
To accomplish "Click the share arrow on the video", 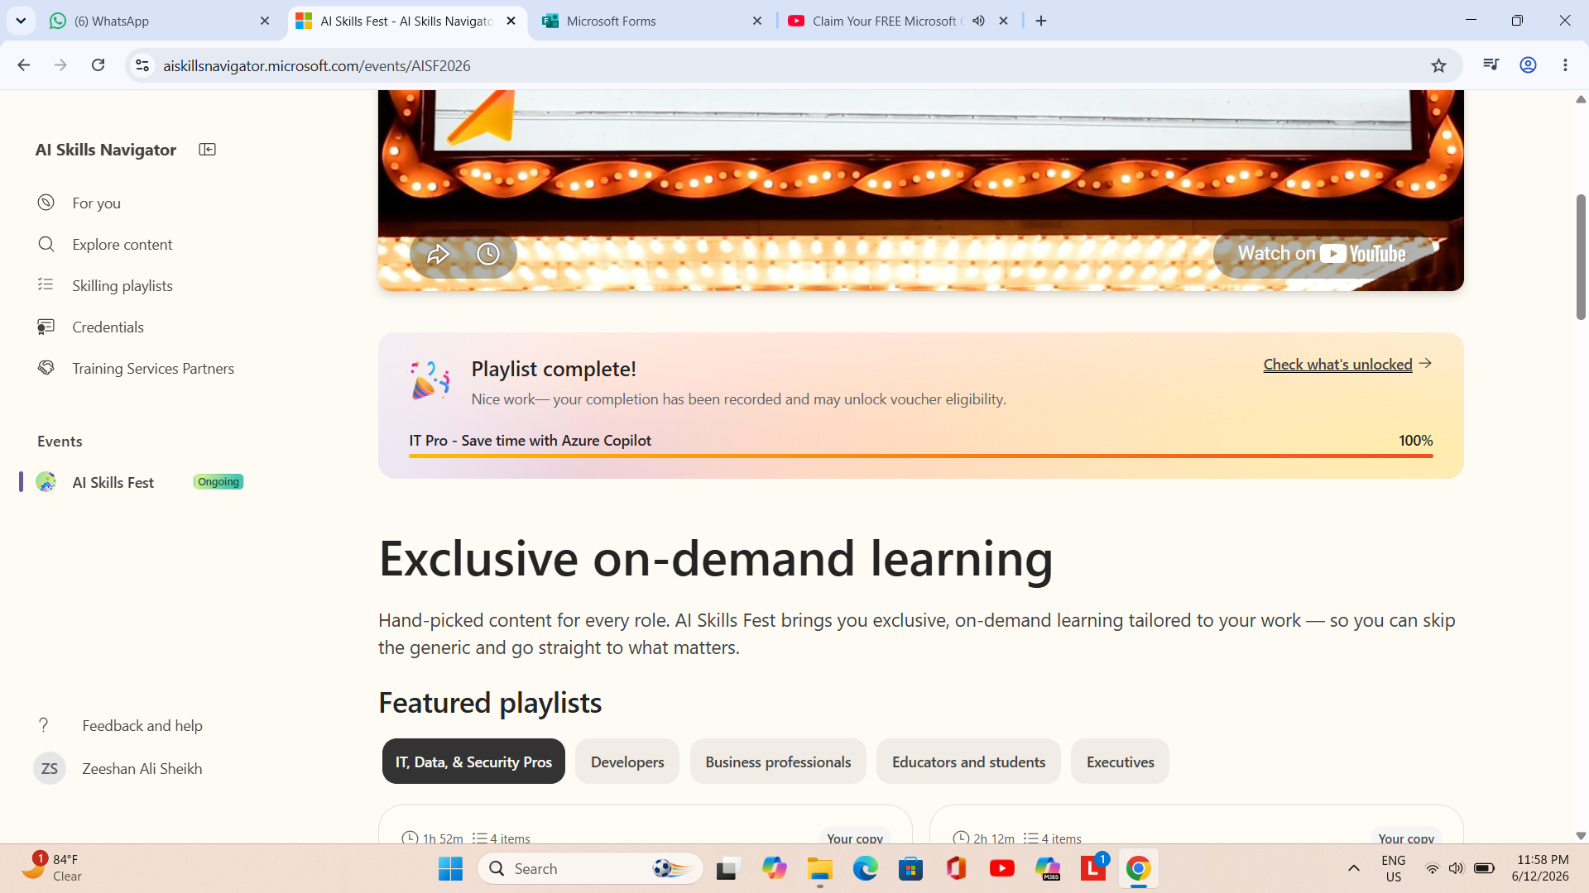I will click(438, 254).
